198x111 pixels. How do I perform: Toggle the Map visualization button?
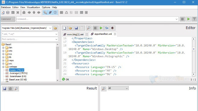tap(82, 13)
